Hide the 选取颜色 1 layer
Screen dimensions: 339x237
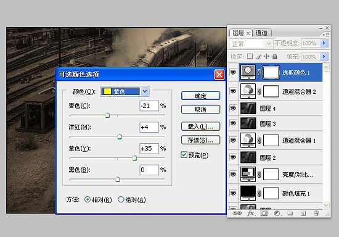point(233,72)
